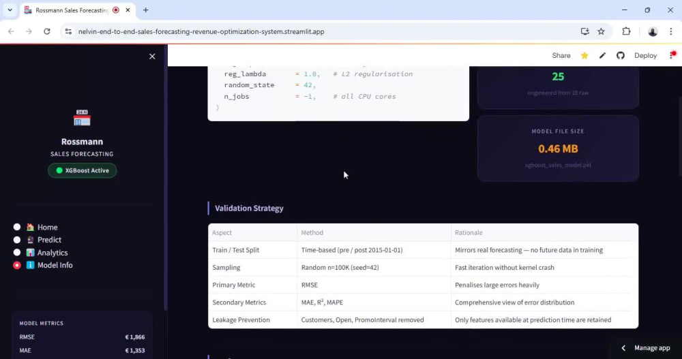Click the MAE, R², MAPE cell
Screen dimensions: 682x359
coord(374,302)
